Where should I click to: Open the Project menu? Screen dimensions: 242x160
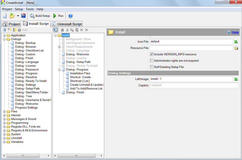[7, 9]
